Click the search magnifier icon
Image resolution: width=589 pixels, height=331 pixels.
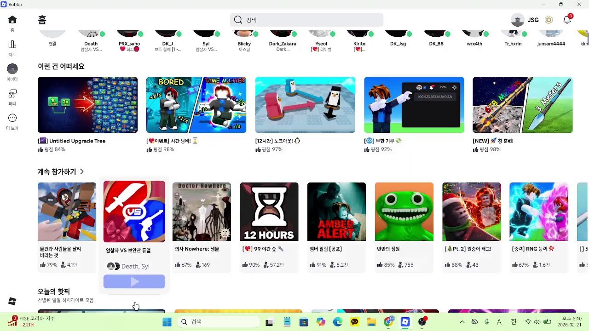(x=238, y=20)
